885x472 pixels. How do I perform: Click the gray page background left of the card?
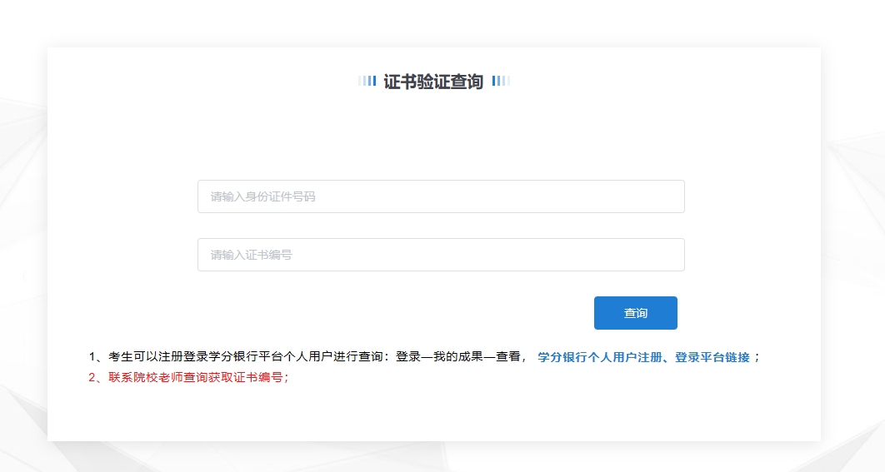click(x=23, y=250)
